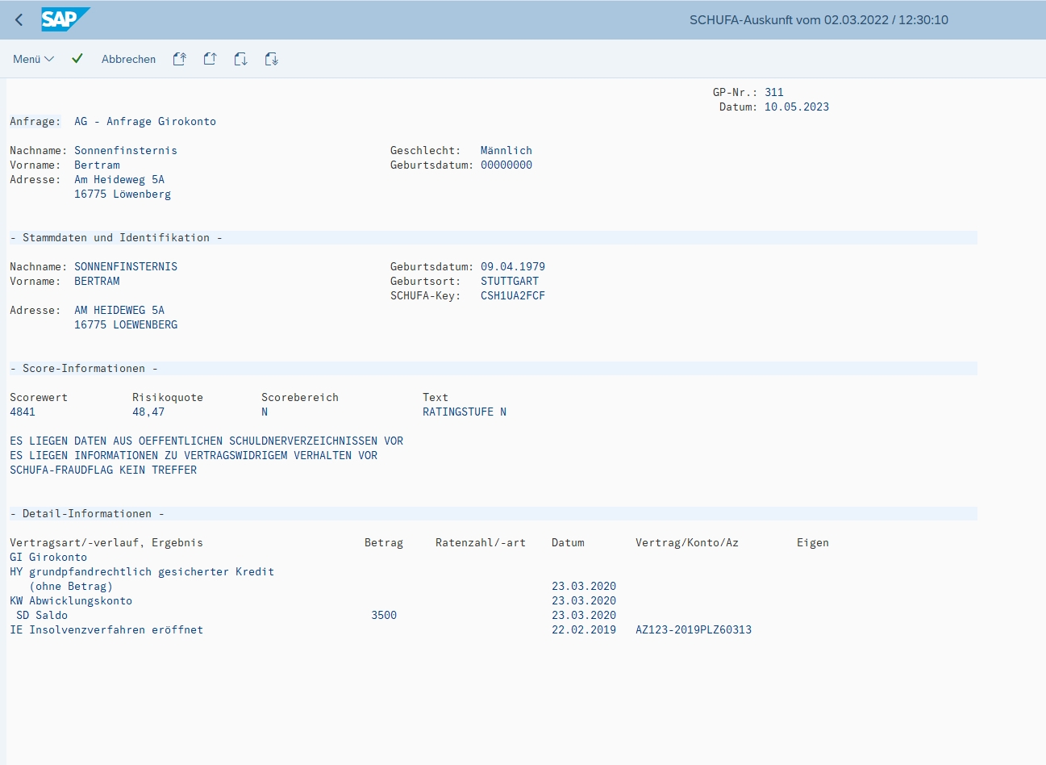Click the 'Betrag' column header
Image resolution: width=1046 pixels, height=765 pixels.
(384, 542)
